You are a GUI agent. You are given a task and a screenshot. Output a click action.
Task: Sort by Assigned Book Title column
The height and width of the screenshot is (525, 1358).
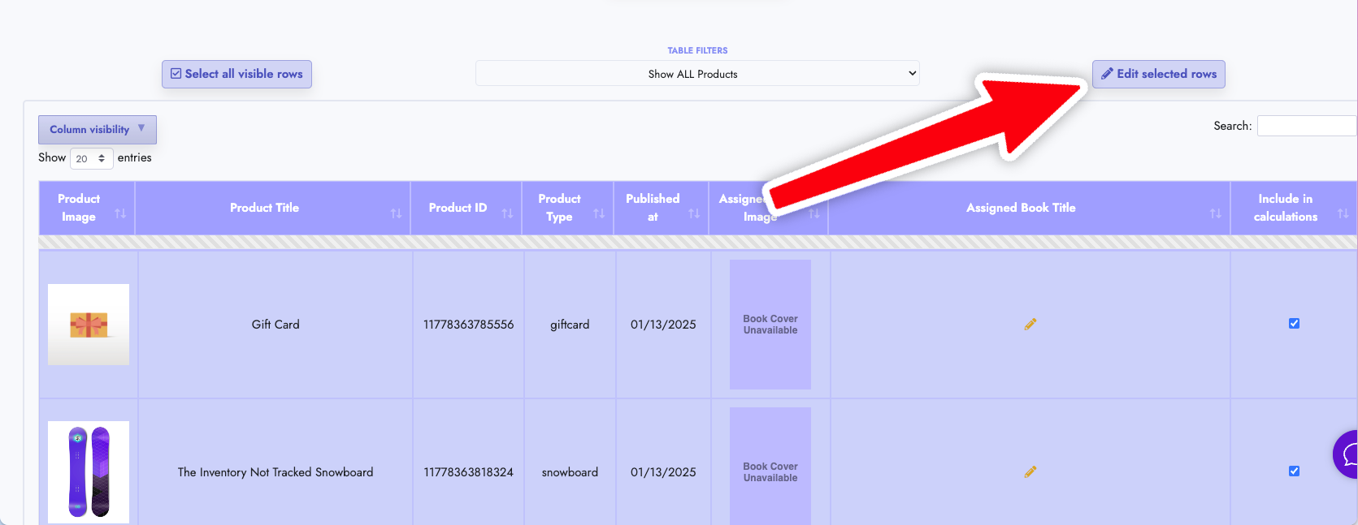tap(1029, 208)
